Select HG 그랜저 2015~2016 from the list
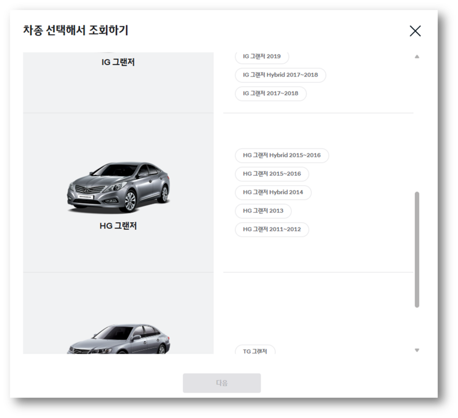458x418 pixels. 271,174
